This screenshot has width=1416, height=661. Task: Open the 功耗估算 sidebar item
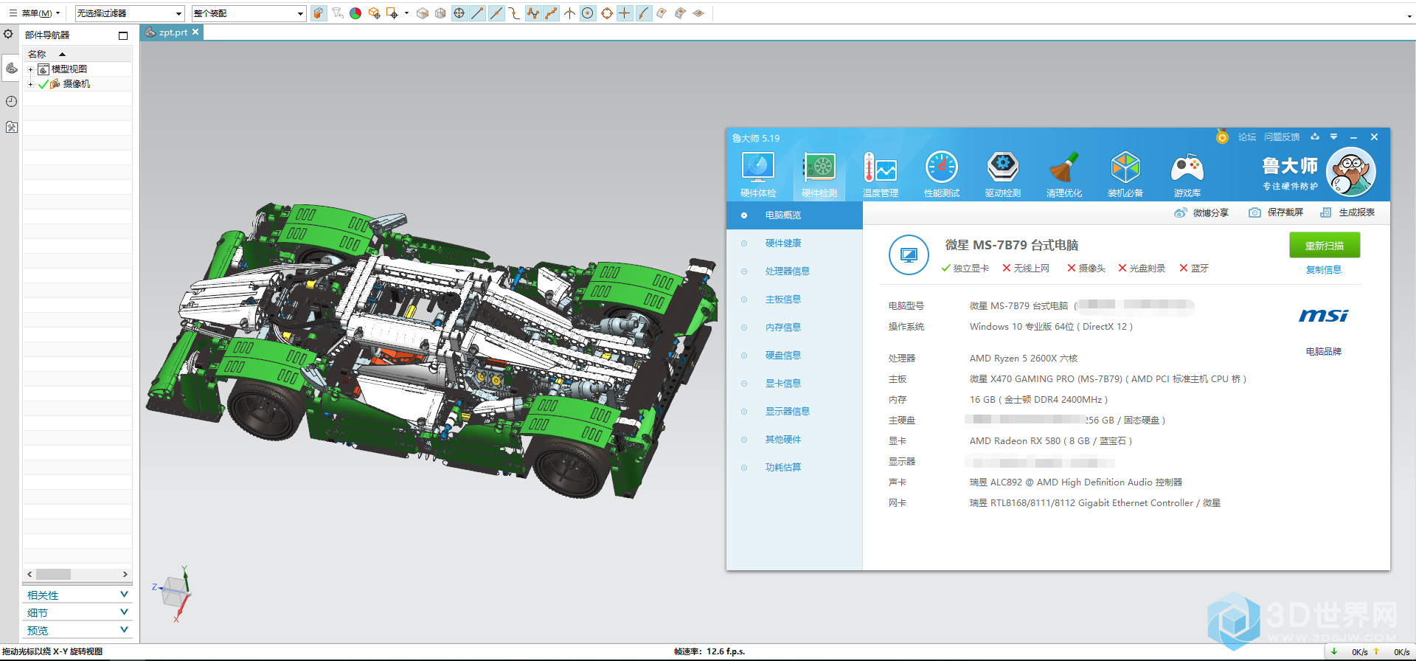point(794,468)
